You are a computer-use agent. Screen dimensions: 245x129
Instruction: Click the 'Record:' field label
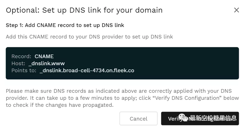pos(21,56)
